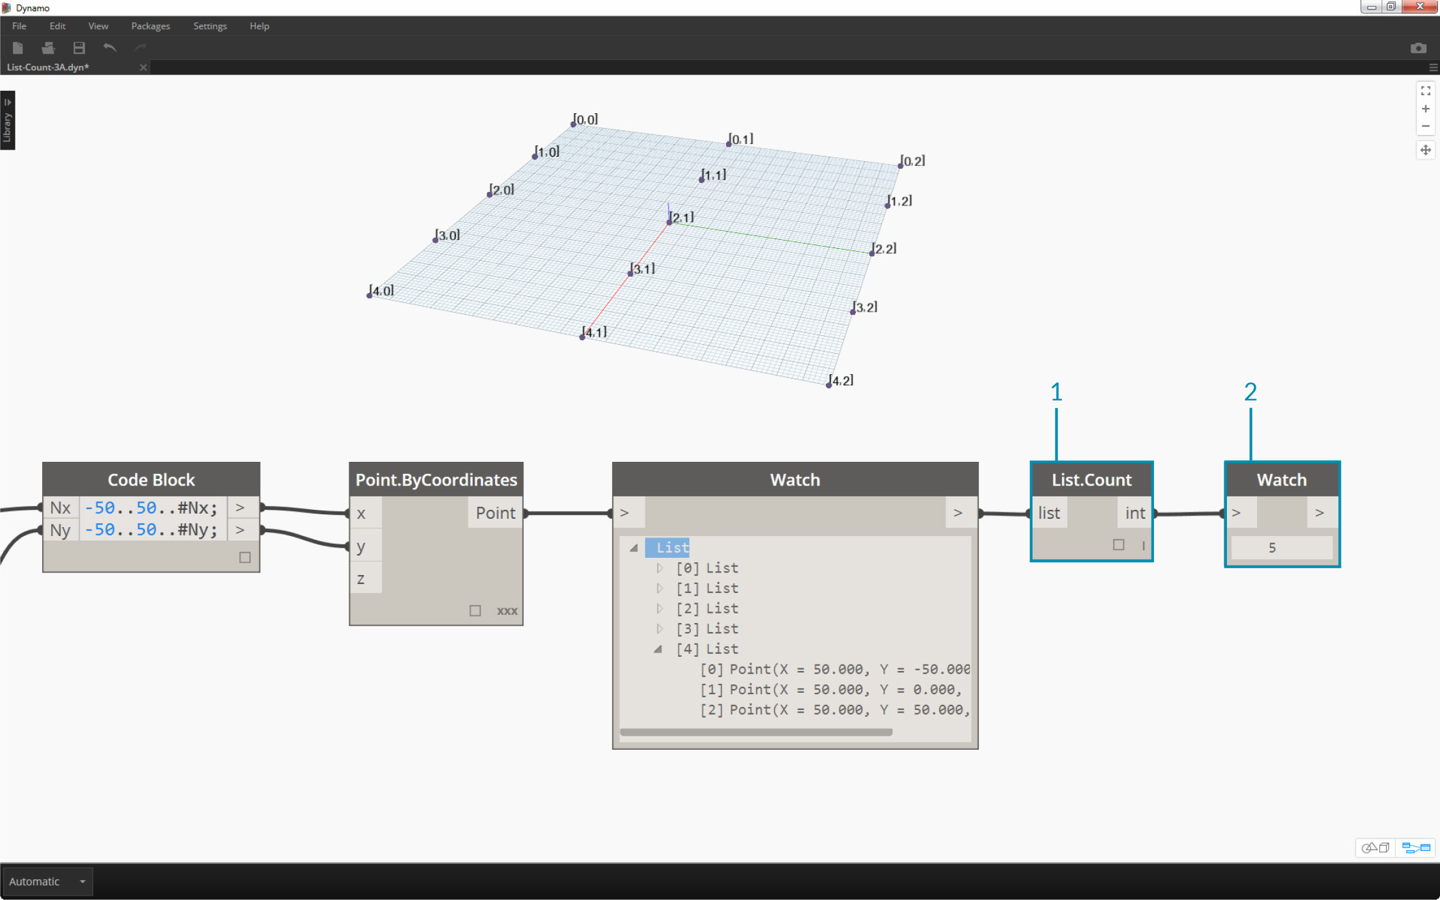Expand the [1] List item in Watch

coord(660,588)
